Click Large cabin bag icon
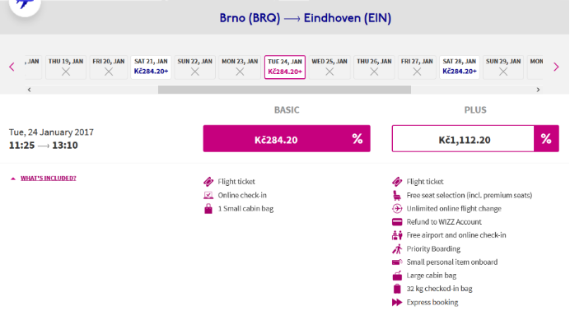The width and height of the screenshot is (570, 320). coord(397,276)
